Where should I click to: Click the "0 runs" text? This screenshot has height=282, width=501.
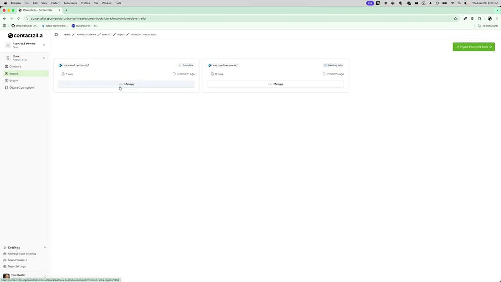pyautogui.click(x=219, y=74)
